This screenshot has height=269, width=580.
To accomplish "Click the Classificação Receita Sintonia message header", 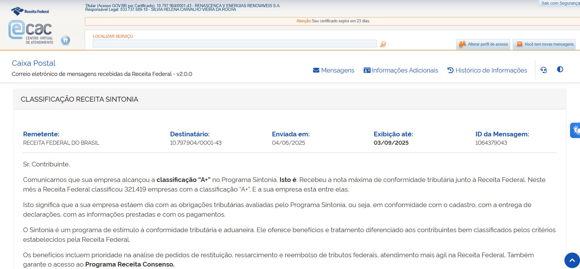I will [x=79, y=99].
